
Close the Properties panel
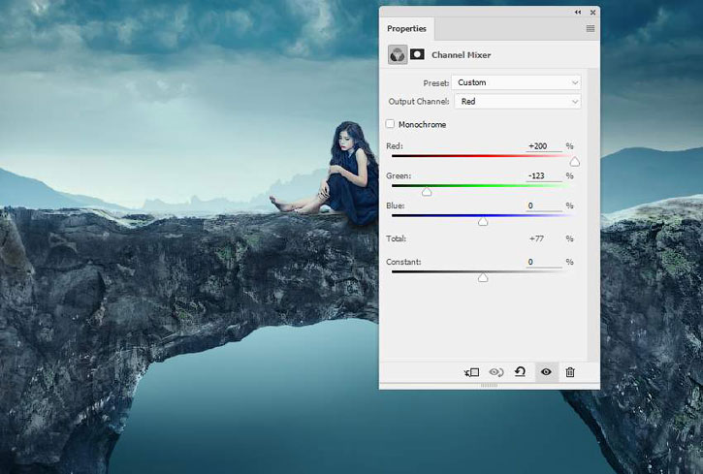[x=592, y=12]
